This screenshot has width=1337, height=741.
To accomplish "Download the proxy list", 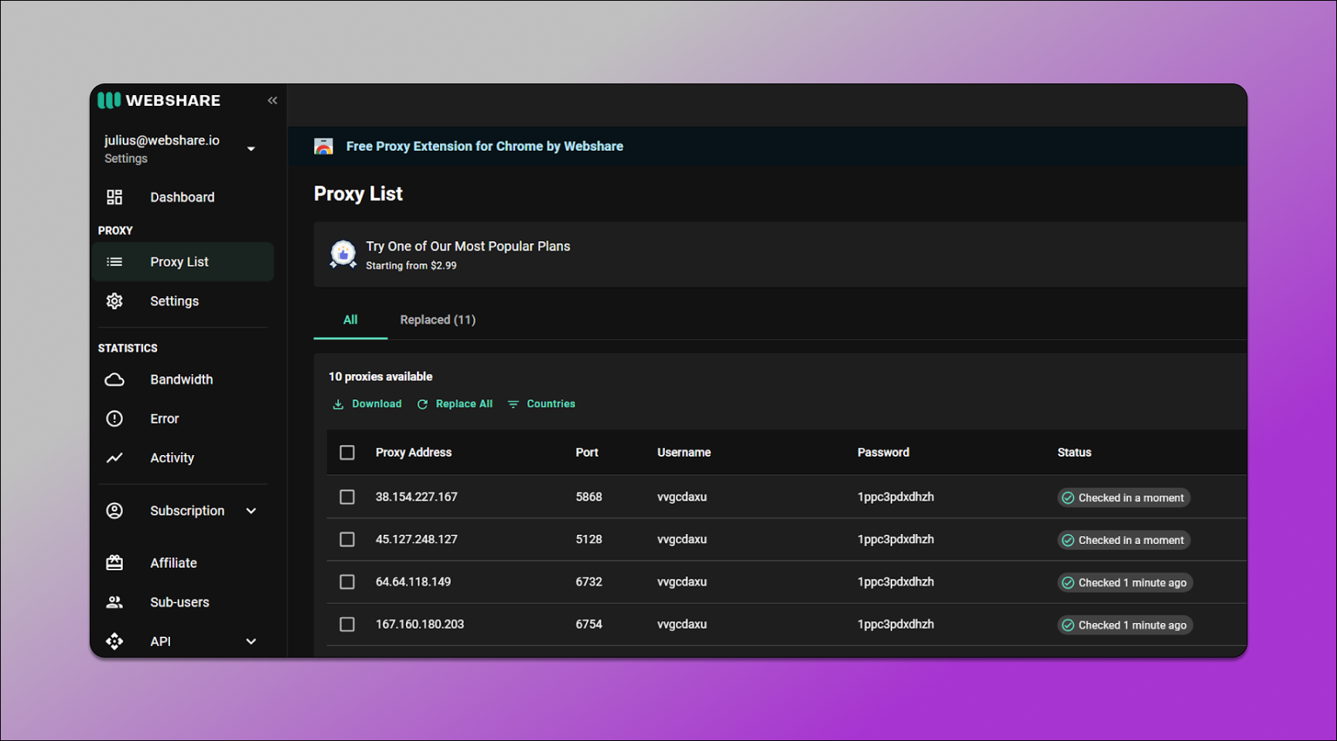I will (367, 404).
